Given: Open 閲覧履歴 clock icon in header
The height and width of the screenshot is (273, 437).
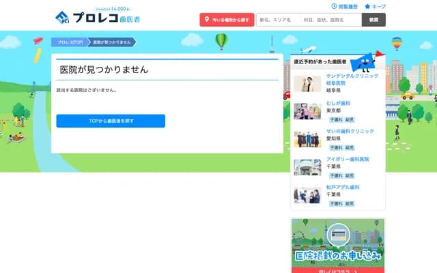Looking at the screenshot, I should [334, 6].
